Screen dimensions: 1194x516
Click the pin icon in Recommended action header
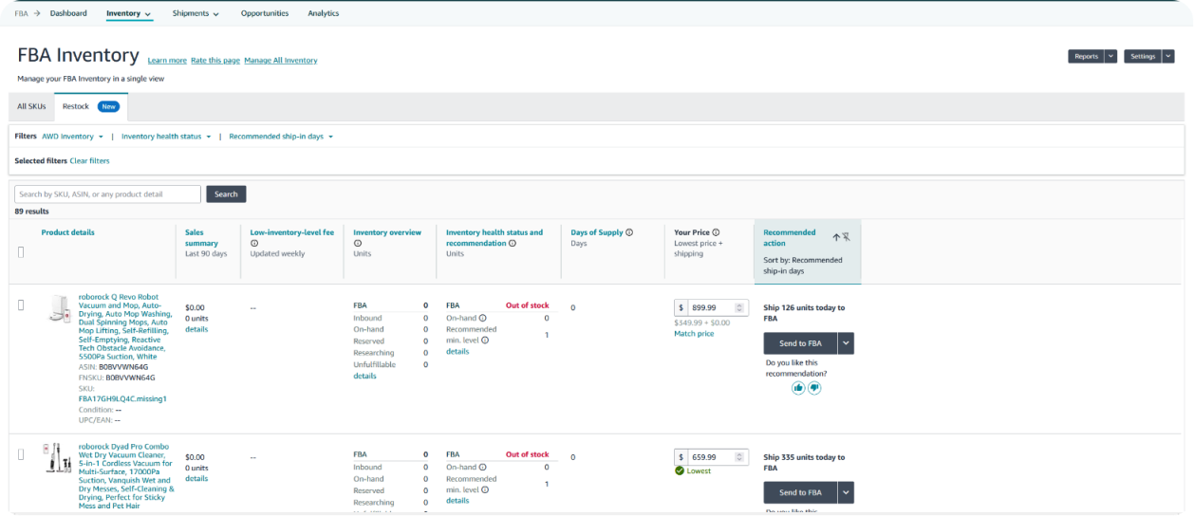pos(846,237)
